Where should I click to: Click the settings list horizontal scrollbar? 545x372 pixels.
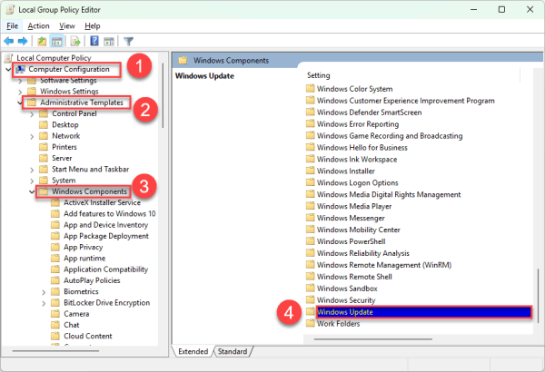point(373,339)
